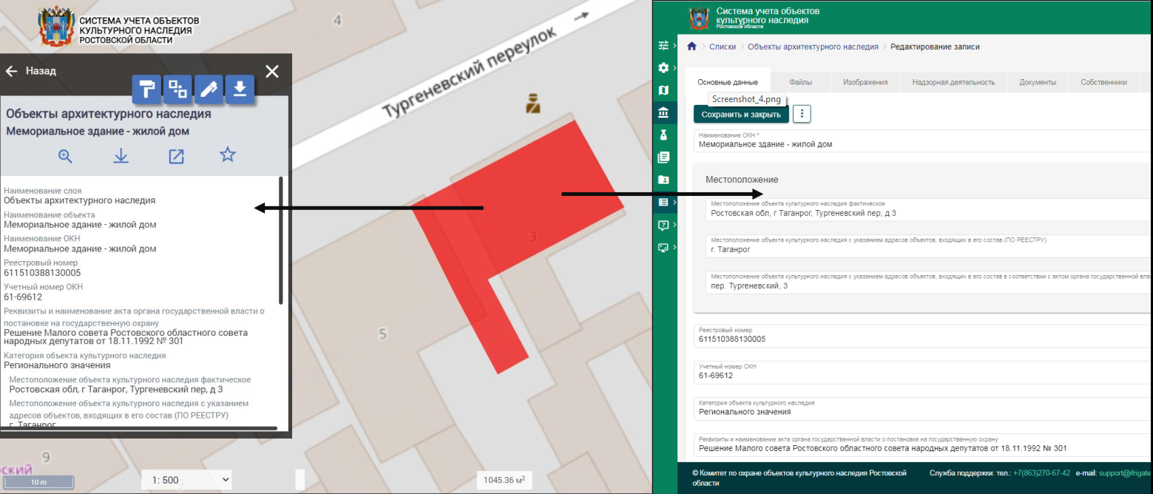Viewport: 1153px width, 494px height.
Task: Click the Списки breadcrumb link
Action: (x=723, y=47)
